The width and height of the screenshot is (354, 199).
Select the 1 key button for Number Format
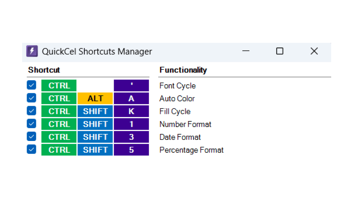pyautogui.click(x=131, y=124)
